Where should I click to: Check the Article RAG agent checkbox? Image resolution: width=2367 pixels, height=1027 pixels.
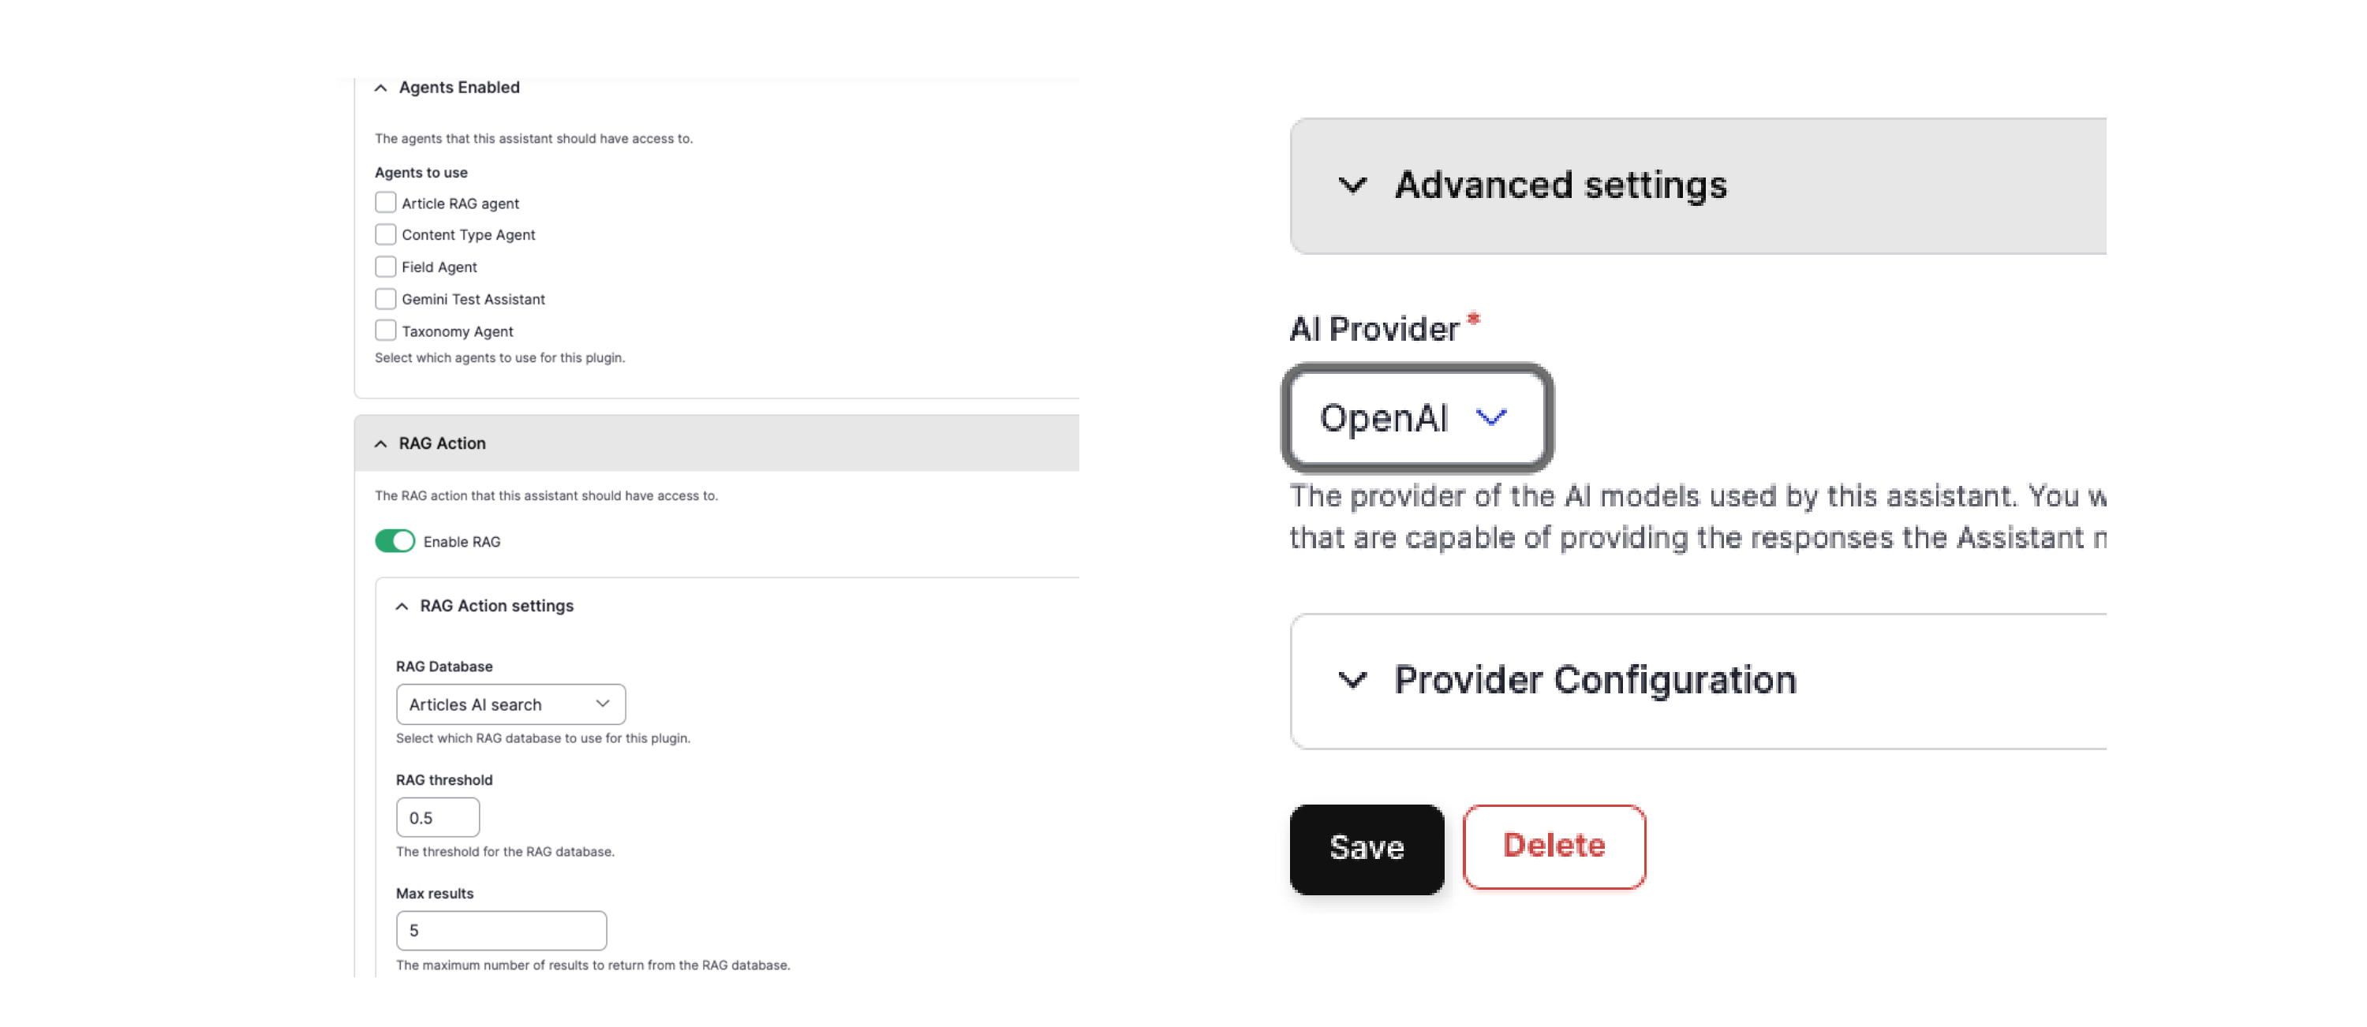[x=386, y=203]
